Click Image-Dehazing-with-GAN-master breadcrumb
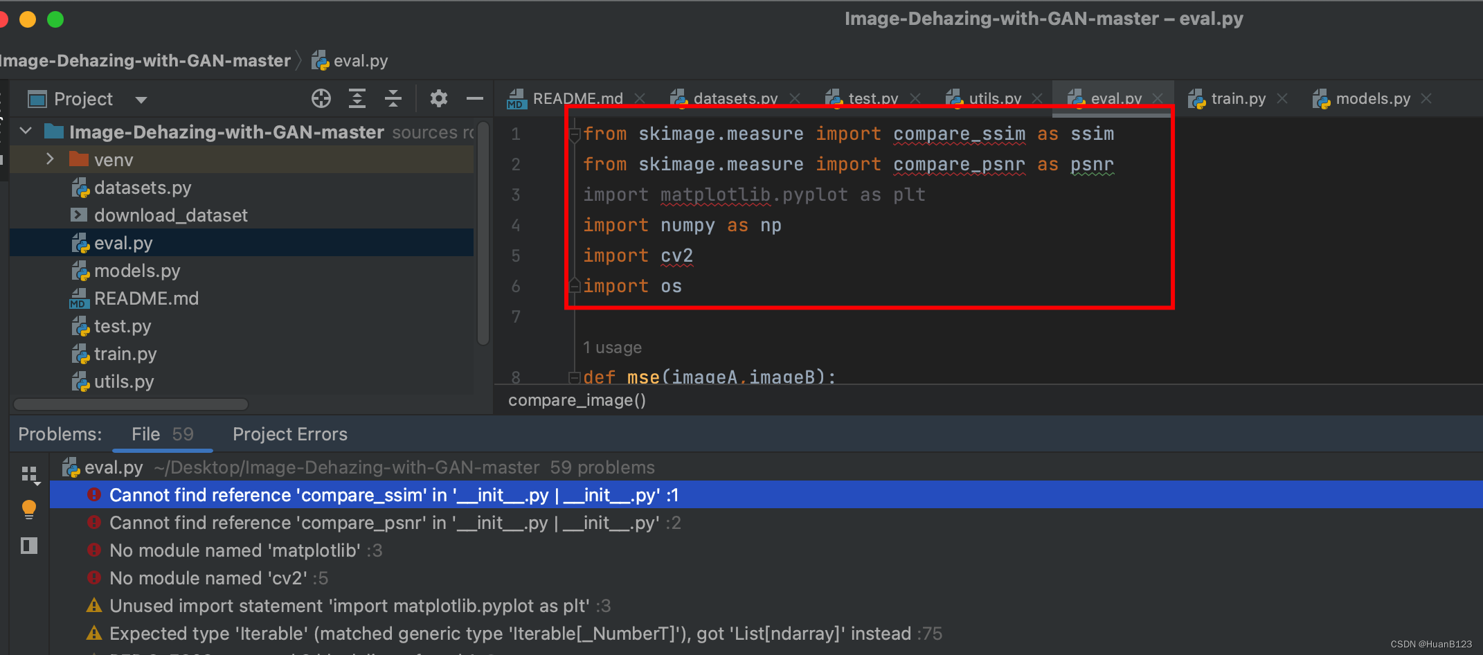The height and width of the screenshot is (655, 1483). [144, 61]
